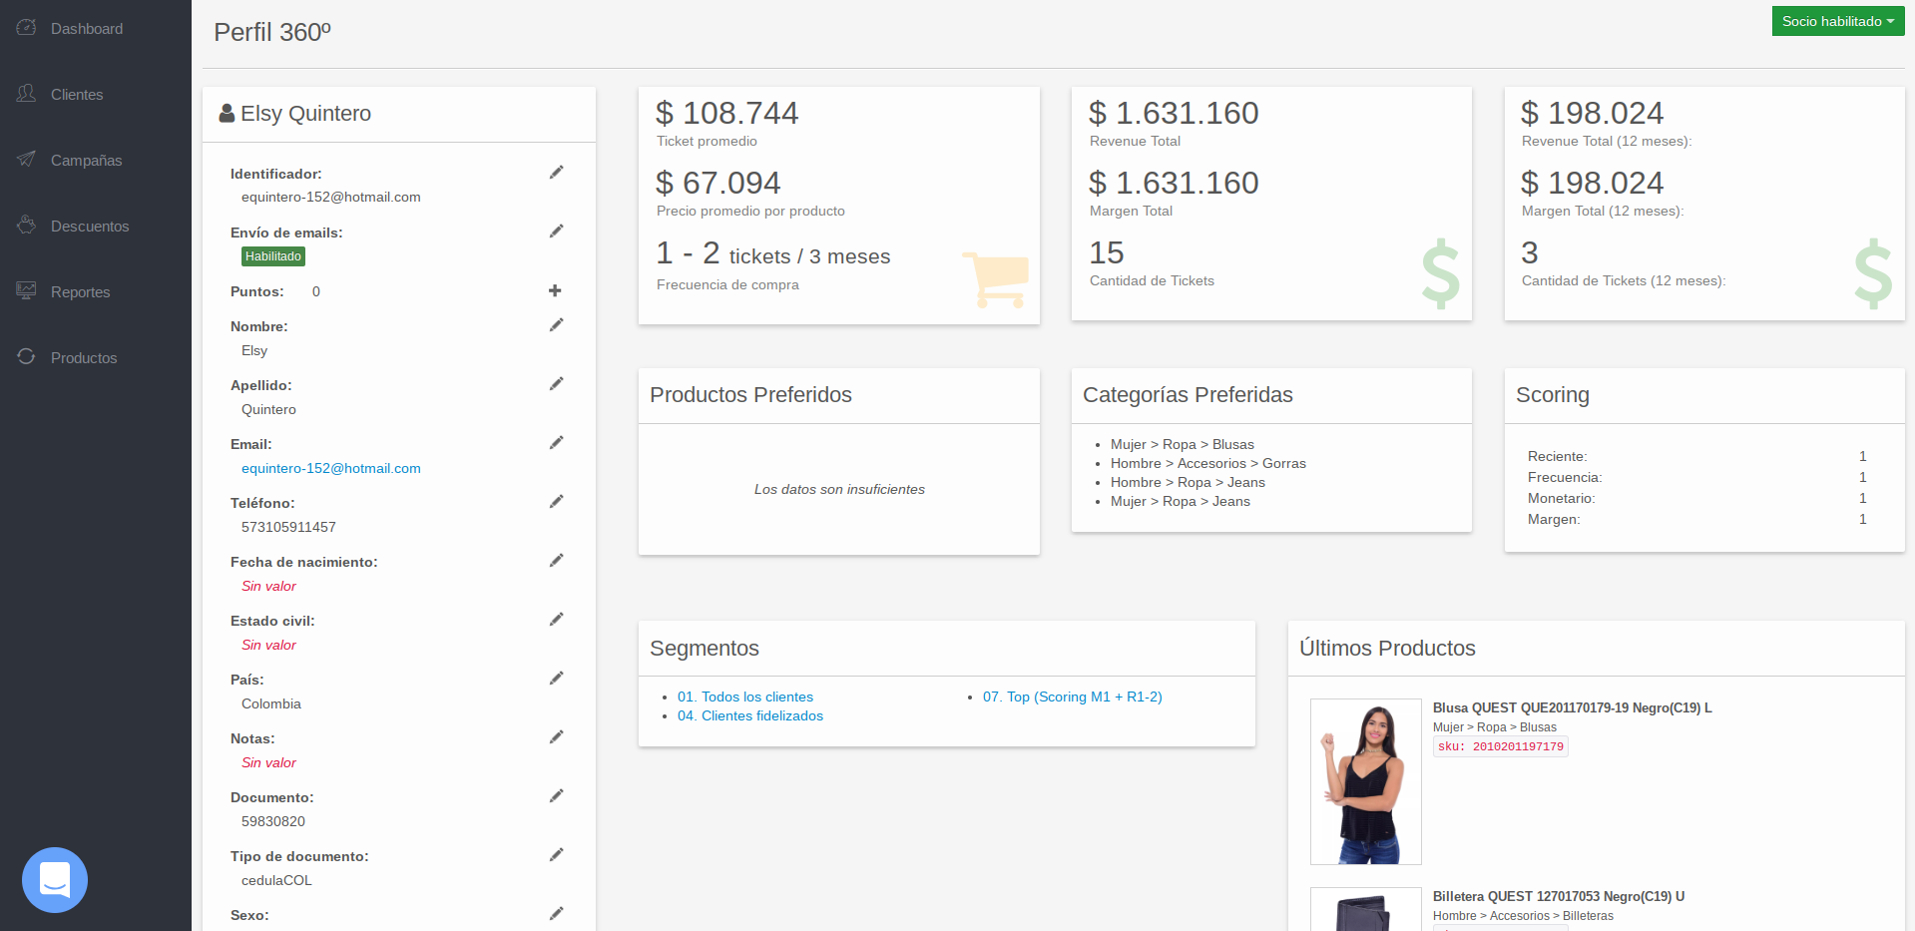
Task: Click the equintero-152@hotmail.com email link
Action: click(331, 468)
